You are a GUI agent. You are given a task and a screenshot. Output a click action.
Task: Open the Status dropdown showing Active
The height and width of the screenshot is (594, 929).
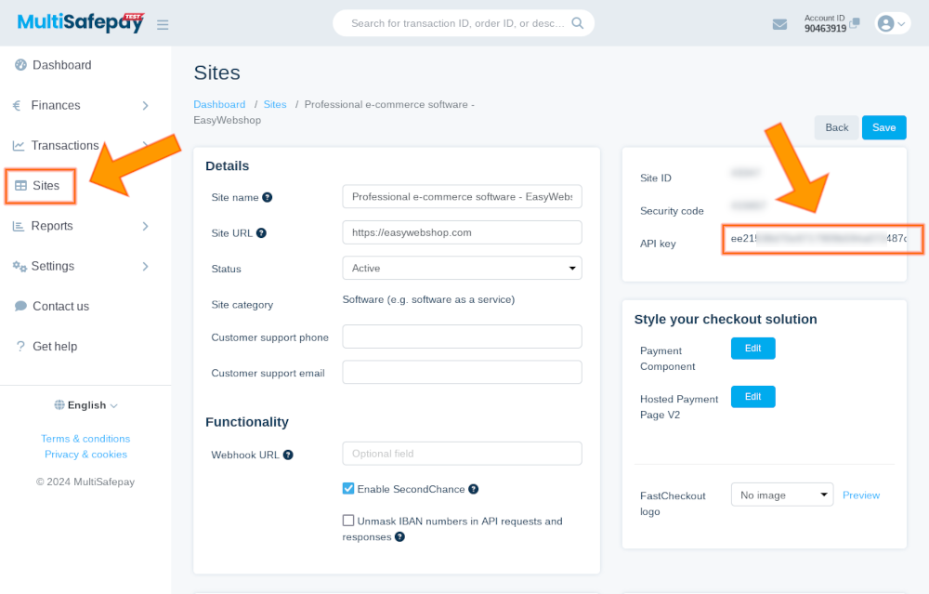(x=462, y=269)
